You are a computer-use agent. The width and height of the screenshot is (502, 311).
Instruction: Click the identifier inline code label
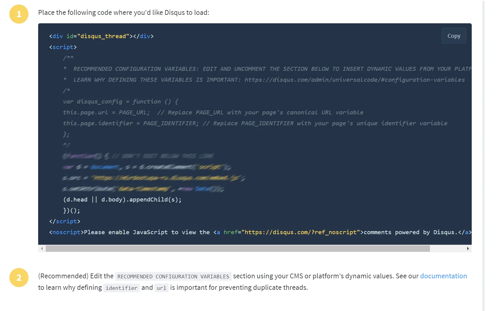click(x=121, y=288)
